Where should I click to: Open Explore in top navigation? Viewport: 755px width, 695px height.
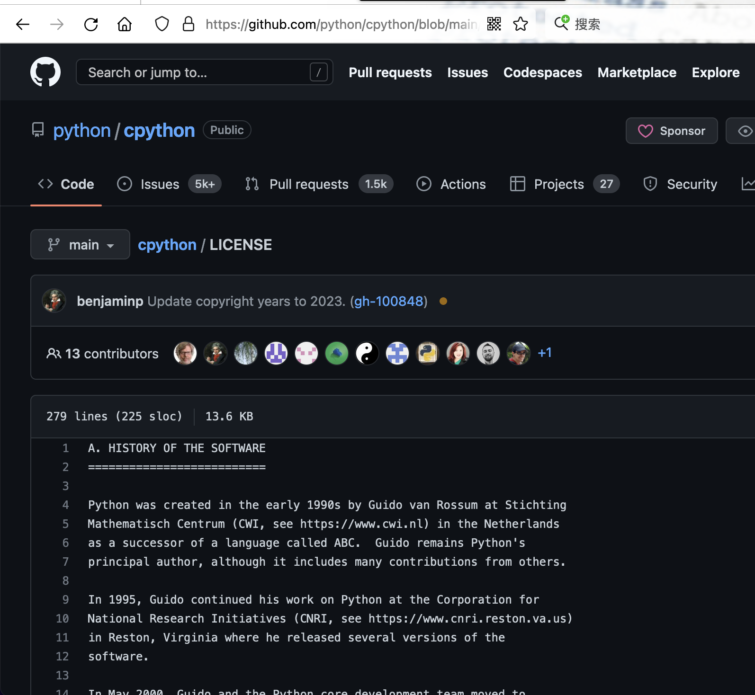click(x=716, y=72)
